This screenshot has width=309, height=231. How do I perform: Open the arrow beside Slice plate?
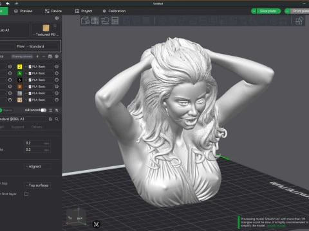[254, 11]
